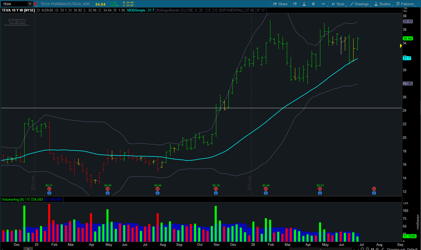The width and height of the screenshot is (421, 250).
Task: Click the blue earnings bulb icon under $0.71
Action: coord(49,193)
